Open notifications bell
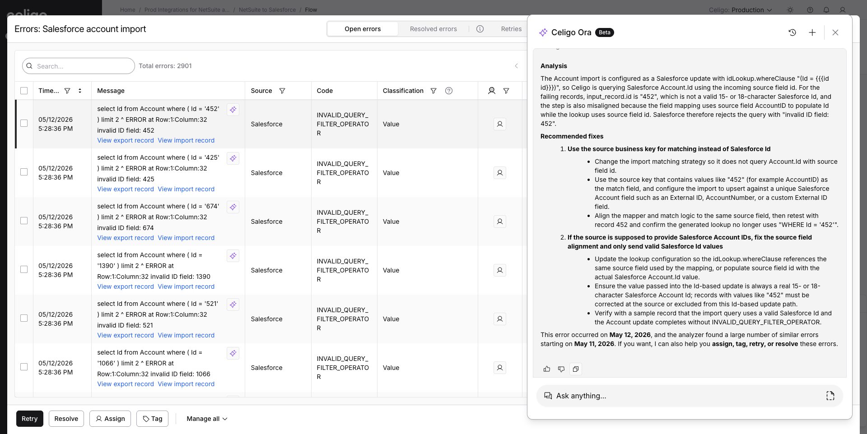This screenshot has width=867, height=434. [826, 10]
